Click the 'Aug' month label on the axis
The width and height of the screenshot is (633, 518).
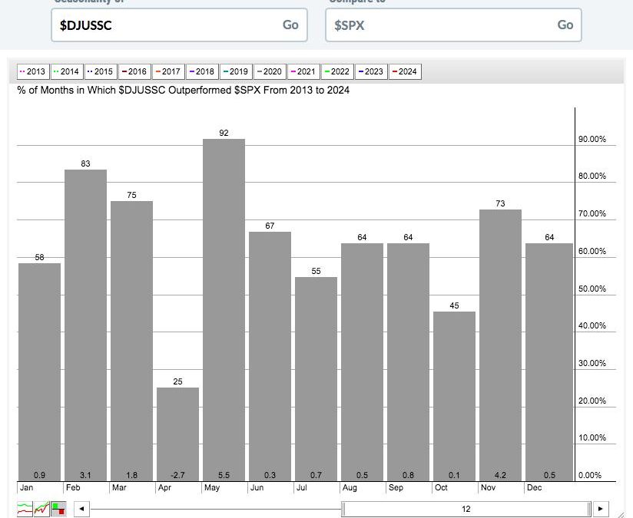click(x=350, y=487)
